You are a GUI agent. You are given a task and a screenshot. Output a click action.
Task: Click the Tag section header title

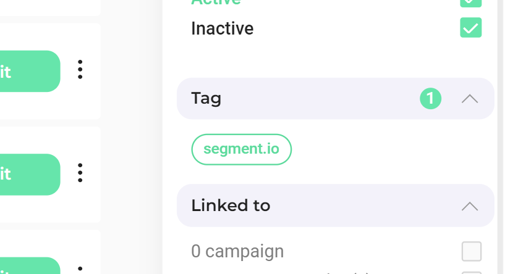click(206, 98)
